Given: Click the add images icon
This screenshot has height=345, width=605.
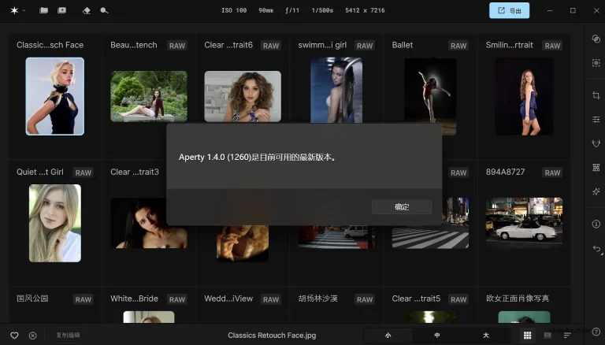Looking at the screenshot, I should (62, 11).
